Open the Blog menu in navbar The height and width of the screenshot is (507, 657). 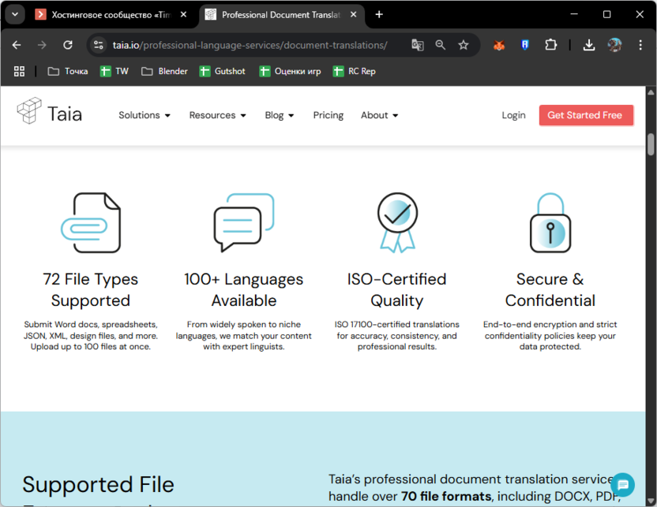click(279, 115)
